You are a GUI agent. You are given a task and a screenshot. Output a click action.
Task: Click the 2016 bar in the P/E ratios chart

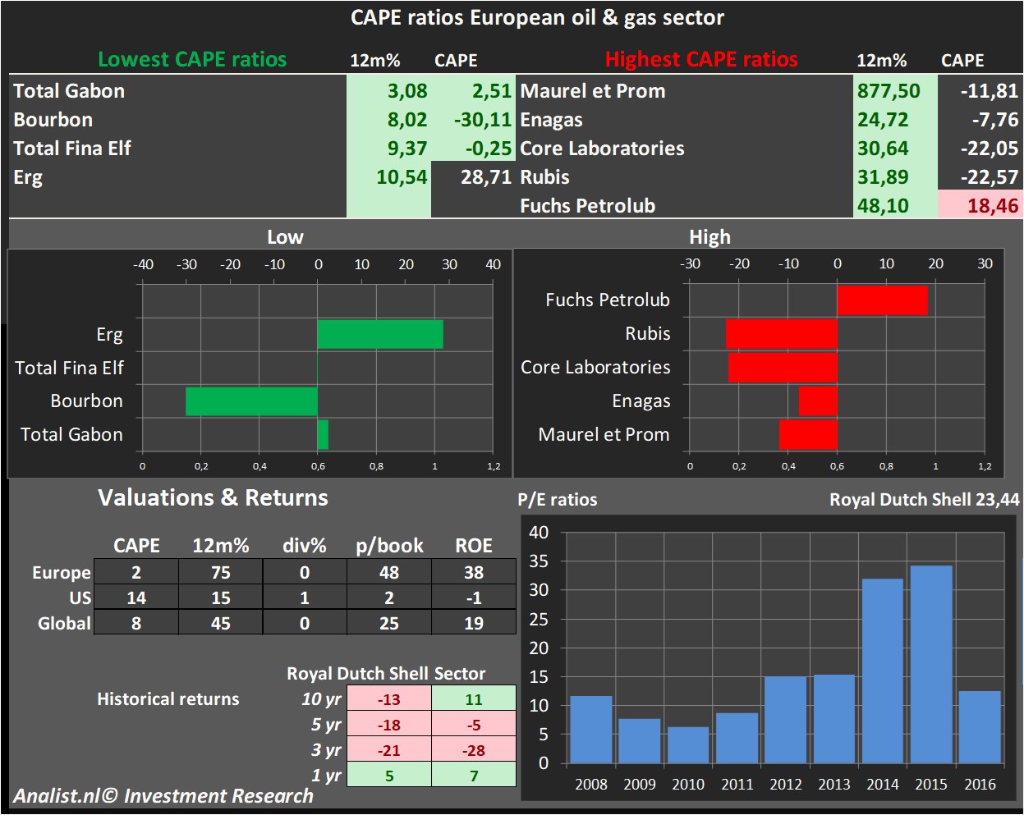click(x=980, y=727)
